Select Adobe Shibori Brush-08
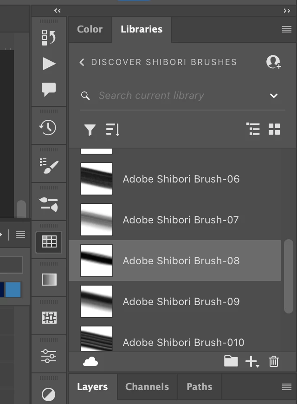Viewport: 297px width, 404px height. [x=175, y=261]
